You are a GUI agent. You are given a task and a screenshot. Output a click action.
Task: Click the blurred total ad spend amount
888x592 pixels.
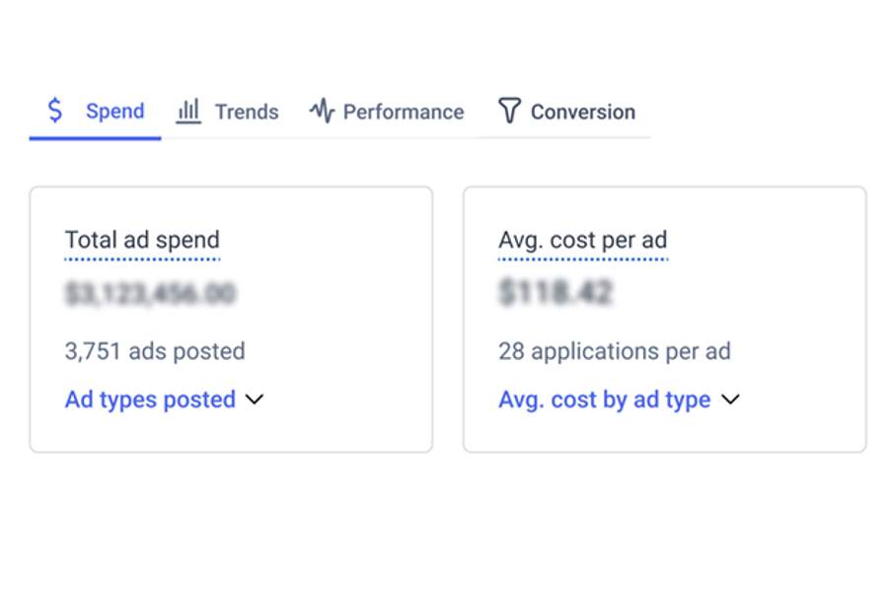click(150, 293)
